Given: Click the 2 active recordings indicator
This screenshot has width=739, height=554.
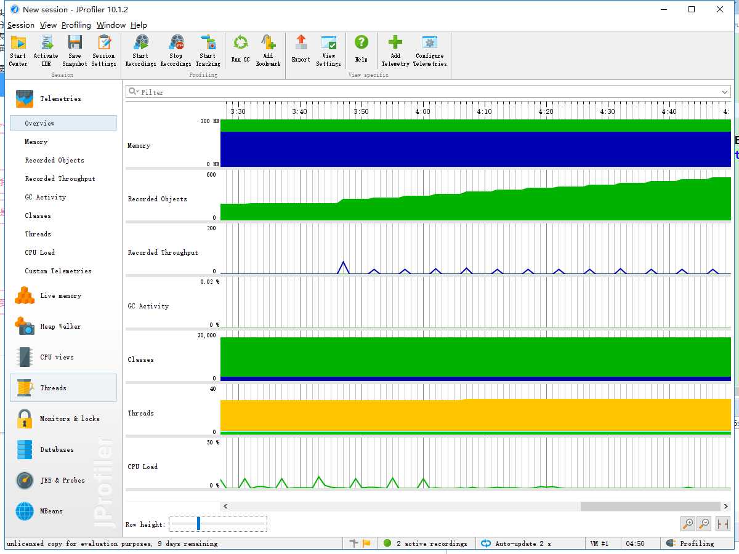Looking at the screenshot, I should pyautogui.click(x=425, y=544).
